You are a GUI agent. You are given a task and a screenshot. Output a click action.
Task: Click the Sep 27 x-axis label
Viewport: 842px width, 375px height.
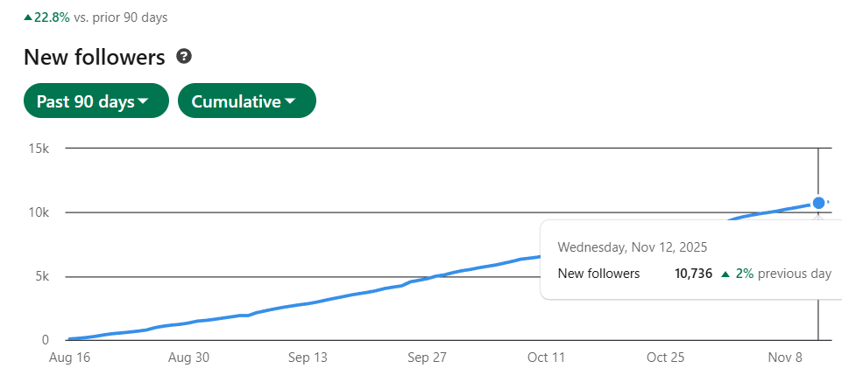[x=428, y=358]
